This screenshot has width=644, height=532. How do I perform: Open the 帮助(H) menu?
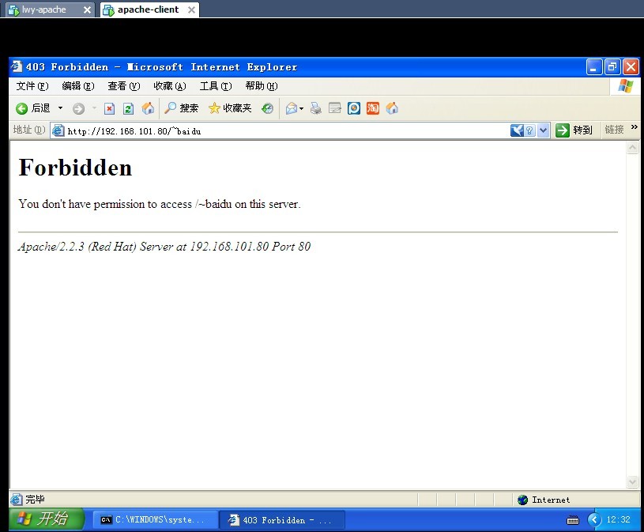pos(262,86)
